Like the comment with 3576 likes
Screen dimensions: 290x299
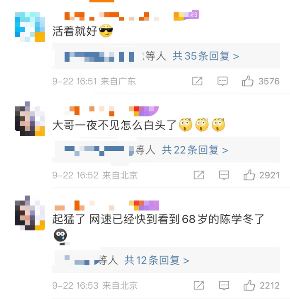point(248,81)
